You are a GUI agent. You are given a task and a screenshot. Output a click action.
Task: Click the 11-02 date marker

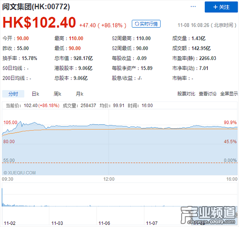pyautogui.click(x=10, y=223)
